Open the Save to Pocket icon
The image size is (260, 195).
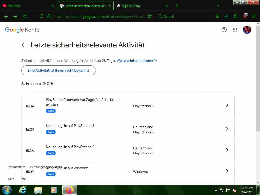[217, 16]
